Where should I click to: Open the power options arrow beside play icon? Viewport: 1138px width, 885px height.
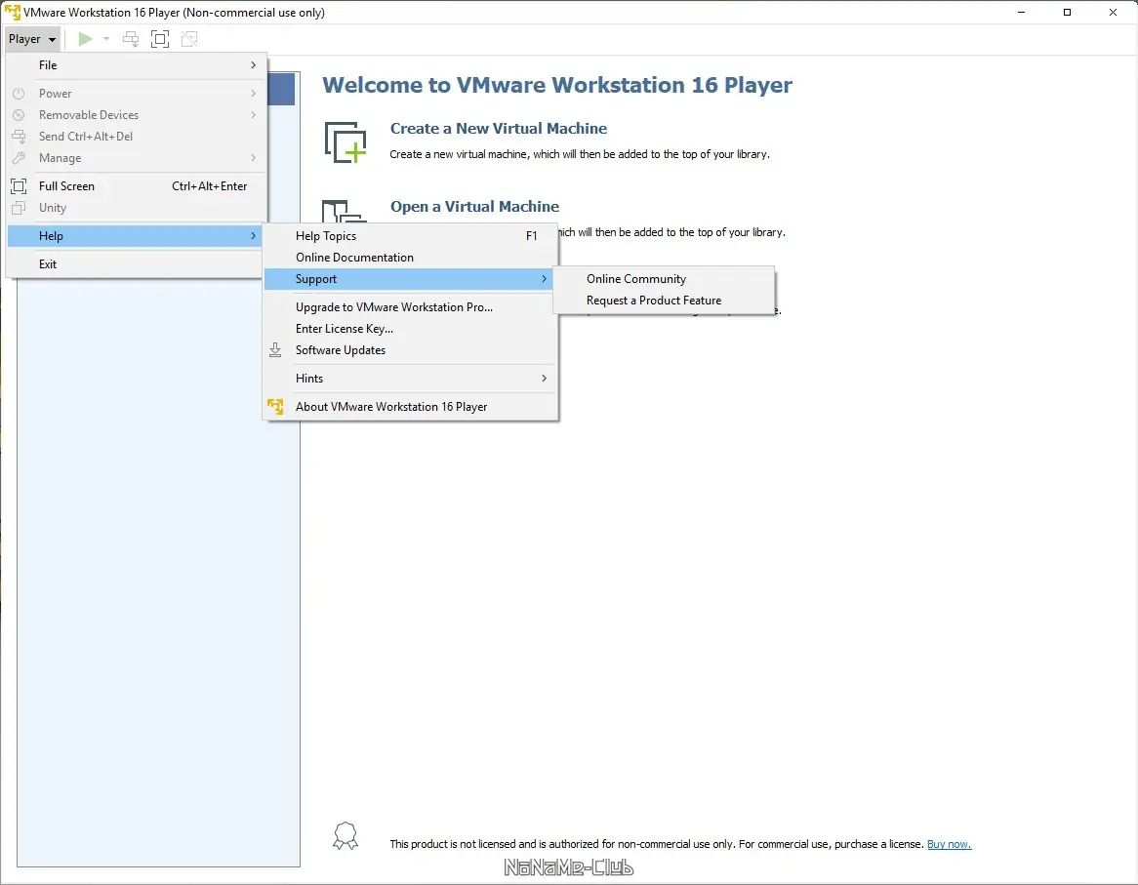pyautogui.click(x=106, y=38)
